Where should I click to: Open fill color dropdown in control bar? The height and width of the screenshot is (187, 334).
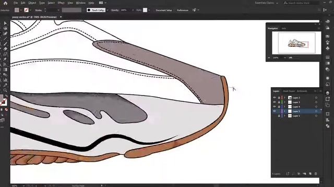coord(21,10)
